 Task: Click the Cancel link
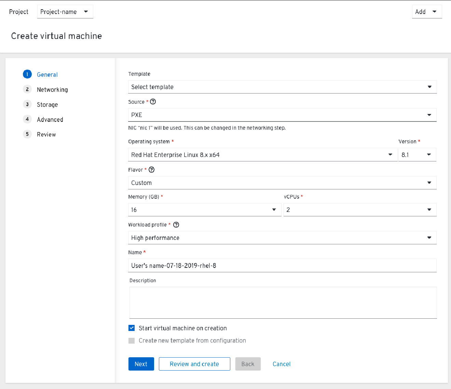point(281,364)
